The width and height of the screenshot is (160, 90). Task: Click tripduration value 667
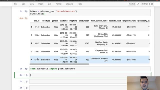pos(87,51)
